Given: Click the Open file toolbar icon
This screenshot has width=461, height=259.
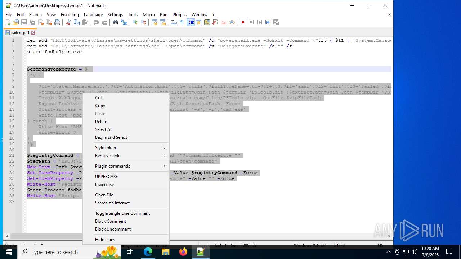Looking at the screenshot, I should point(16,22).
